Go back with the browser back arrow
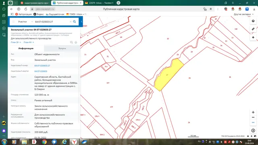 (x=12, y=9)
